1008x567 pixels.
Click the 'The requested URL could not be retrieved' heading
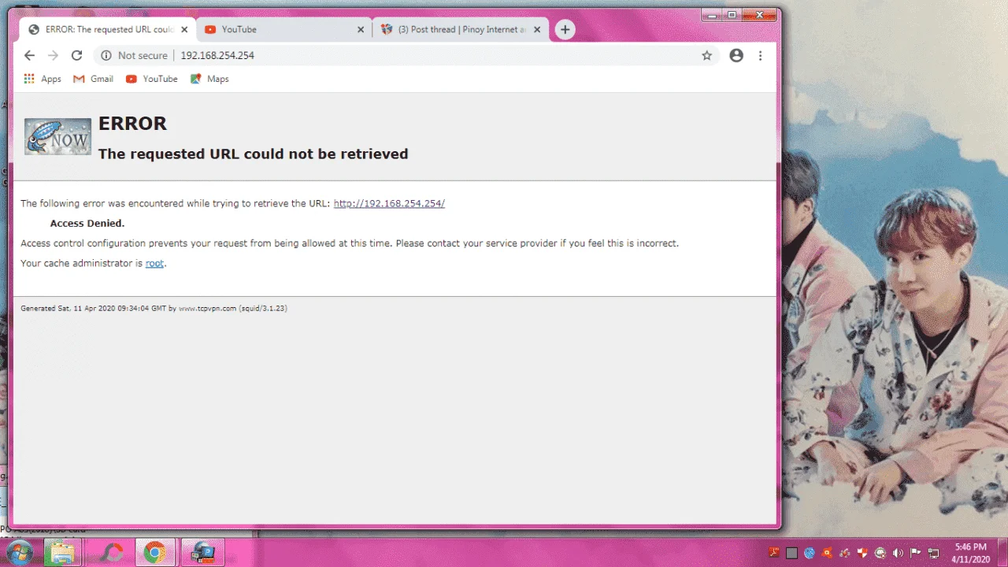[x=253, y=154]
